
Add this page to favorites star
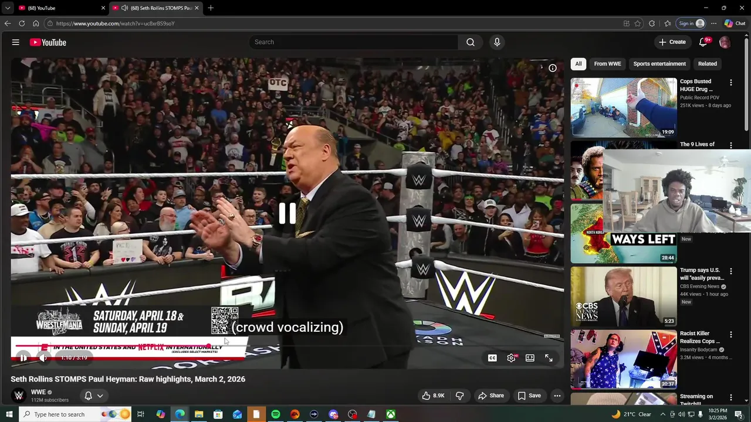click(638, 23)
